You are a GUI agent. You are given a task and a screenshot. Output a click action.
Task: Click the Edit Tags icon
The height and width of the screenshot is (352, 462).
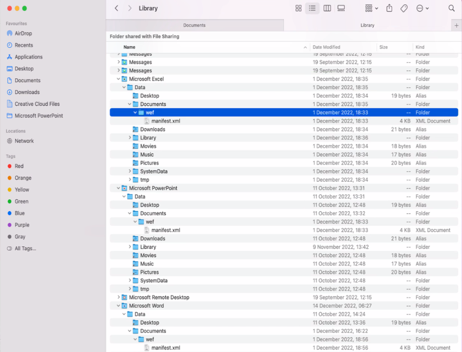point(404,8)
